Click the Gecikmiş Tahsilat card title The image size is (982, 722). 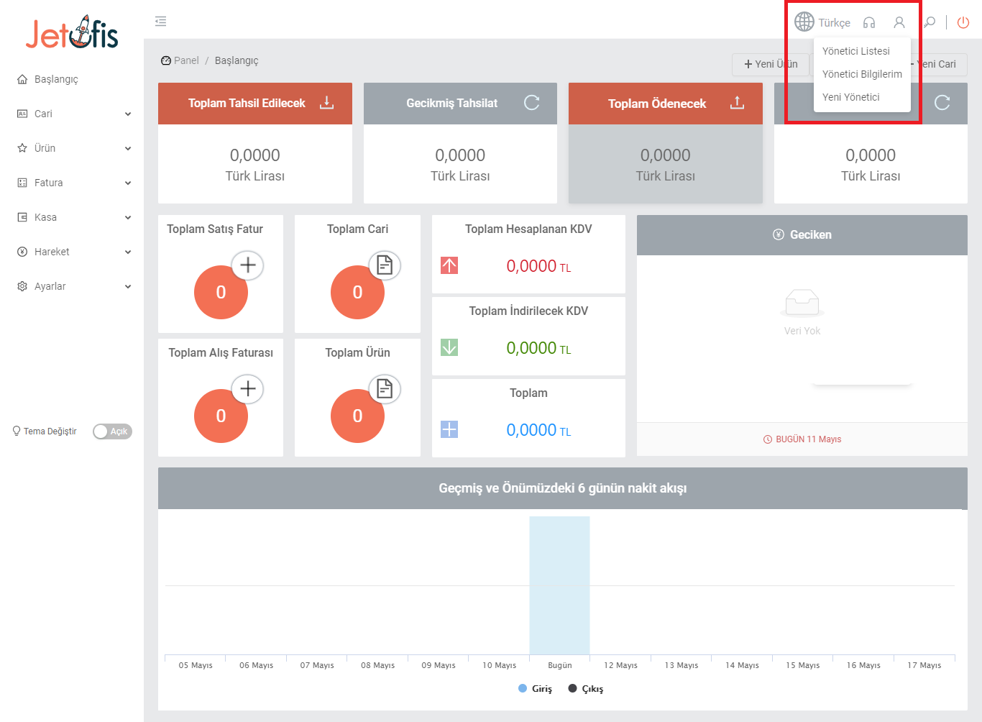[451, 104]
